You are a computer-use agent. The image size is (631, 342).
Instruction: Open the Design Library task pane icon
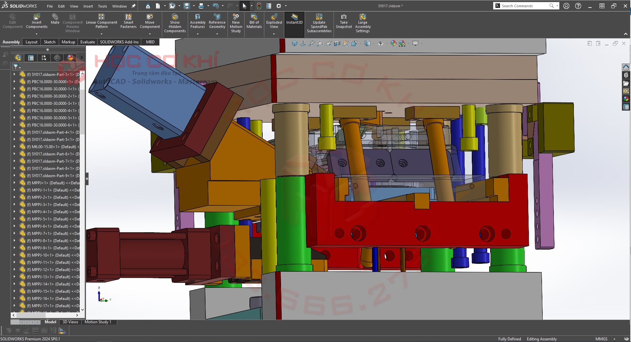pyautogui.click(x=626, y=75)
